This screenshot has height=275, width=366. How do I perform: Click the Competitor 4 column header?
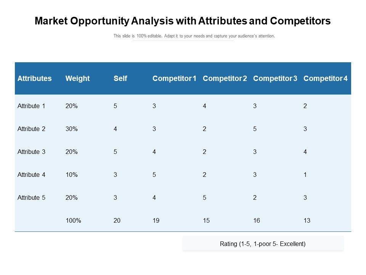pos(325,79)
